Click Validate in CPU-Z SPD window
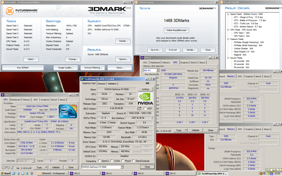The width and height of the screenshot is (282, 176). pyautogui.click(x=196, y=130)
